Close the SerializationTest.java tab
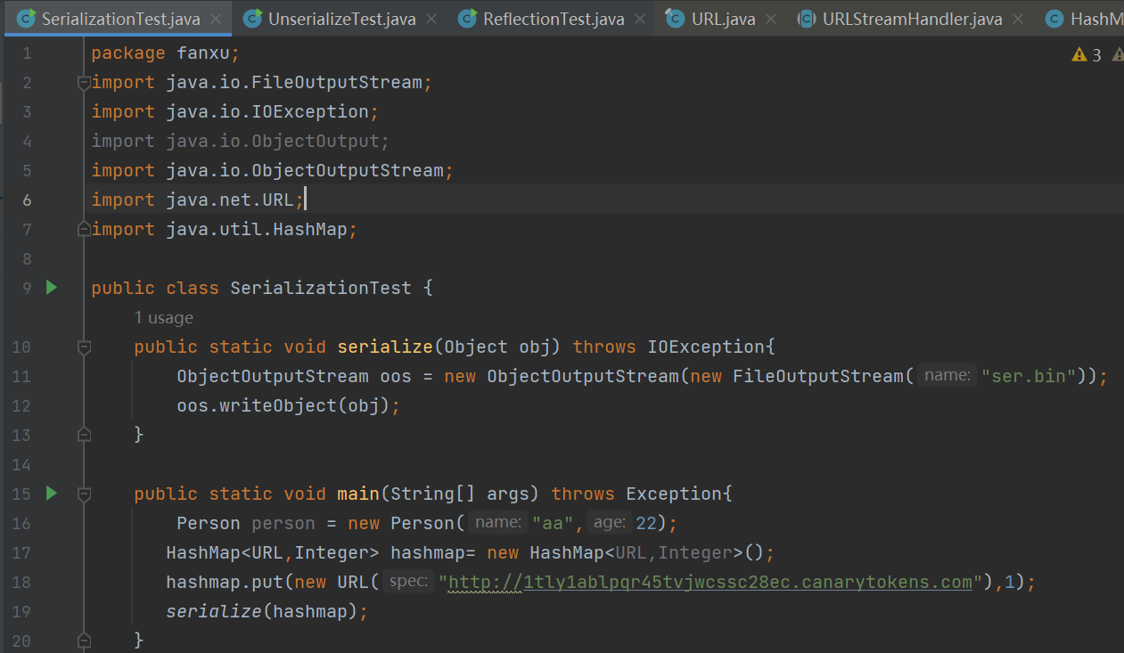Image resolution: width=1124 pixels, height=653 pixels. (x=214, y=19)
